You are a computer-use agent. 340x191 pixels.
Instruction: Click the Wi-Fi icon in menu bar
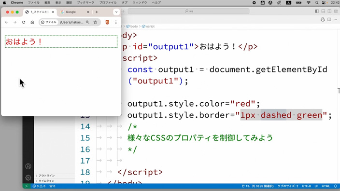pyautogui.click(x=308, y=2)
